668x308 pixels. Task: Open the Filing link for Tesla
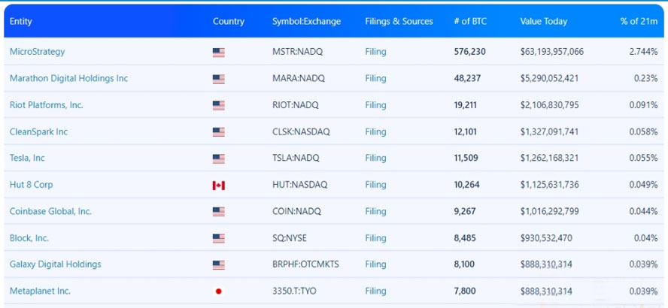(x=375, y=158)
